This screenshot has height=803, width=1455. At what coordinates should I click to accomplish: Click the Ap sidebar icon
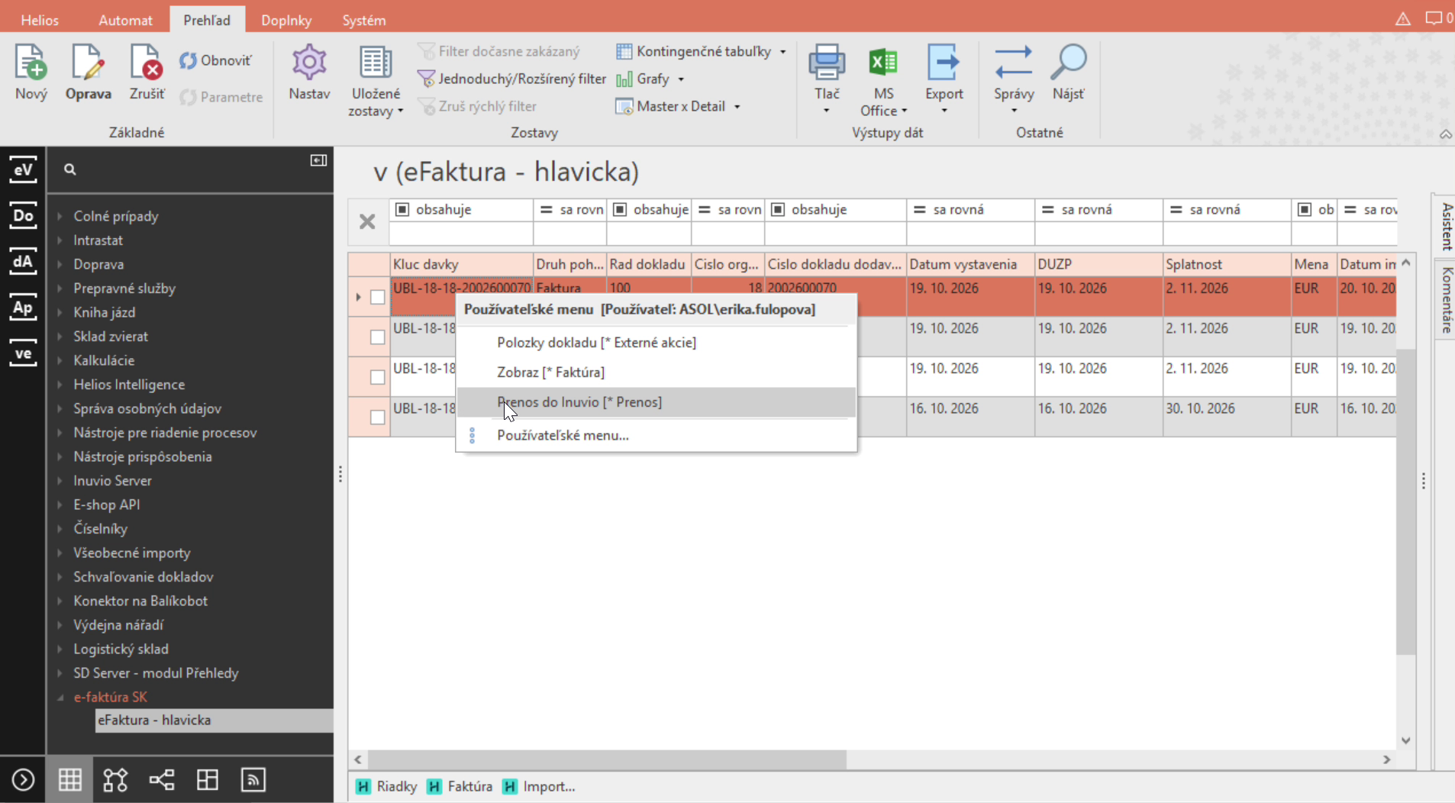(23, 308)
